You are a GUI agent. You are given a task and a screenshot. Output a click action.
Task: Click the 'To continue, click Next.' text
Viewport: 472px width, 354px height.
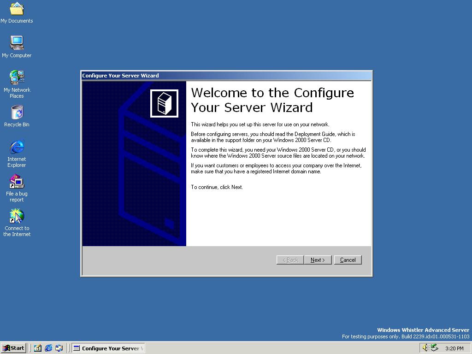pyautogui.click(x=217, y=187)
